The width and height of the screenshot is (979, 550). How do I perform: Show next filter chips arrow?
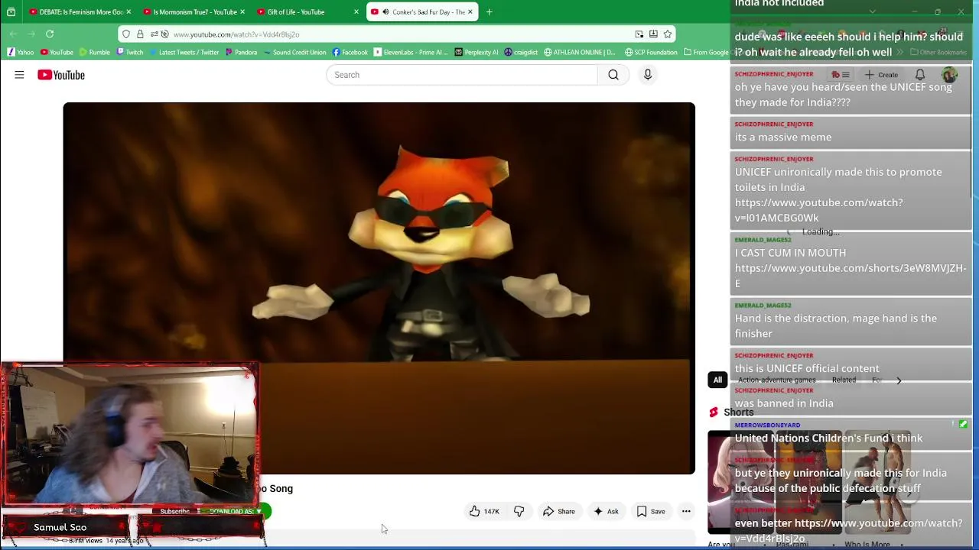pos(899,380)
